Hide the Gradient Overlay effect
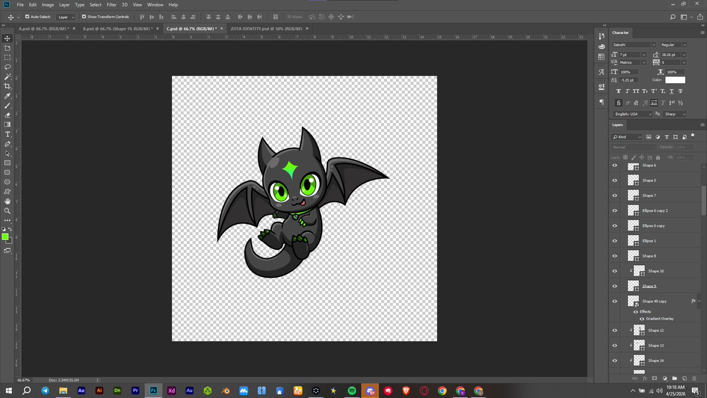Viewport: 707px width, 398px height. [642, 318]
